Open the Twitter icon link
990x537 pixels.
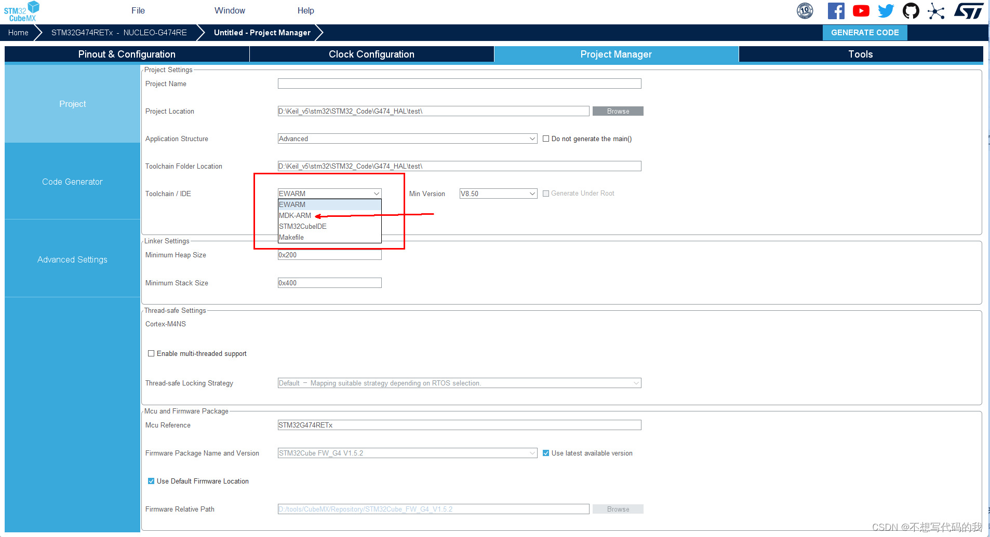886,11
